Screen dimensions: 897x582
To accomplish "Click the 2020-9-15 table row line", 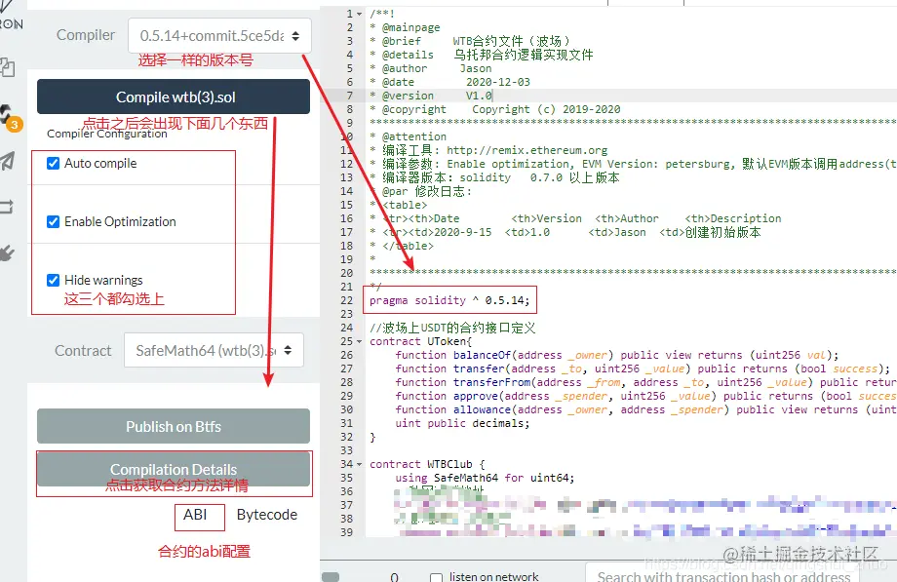I will (x=565, y=232).
